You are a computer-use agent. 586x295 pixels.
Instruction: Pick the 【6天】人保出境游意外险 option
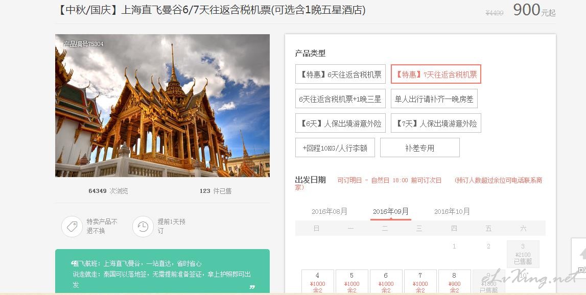(340, 123)
